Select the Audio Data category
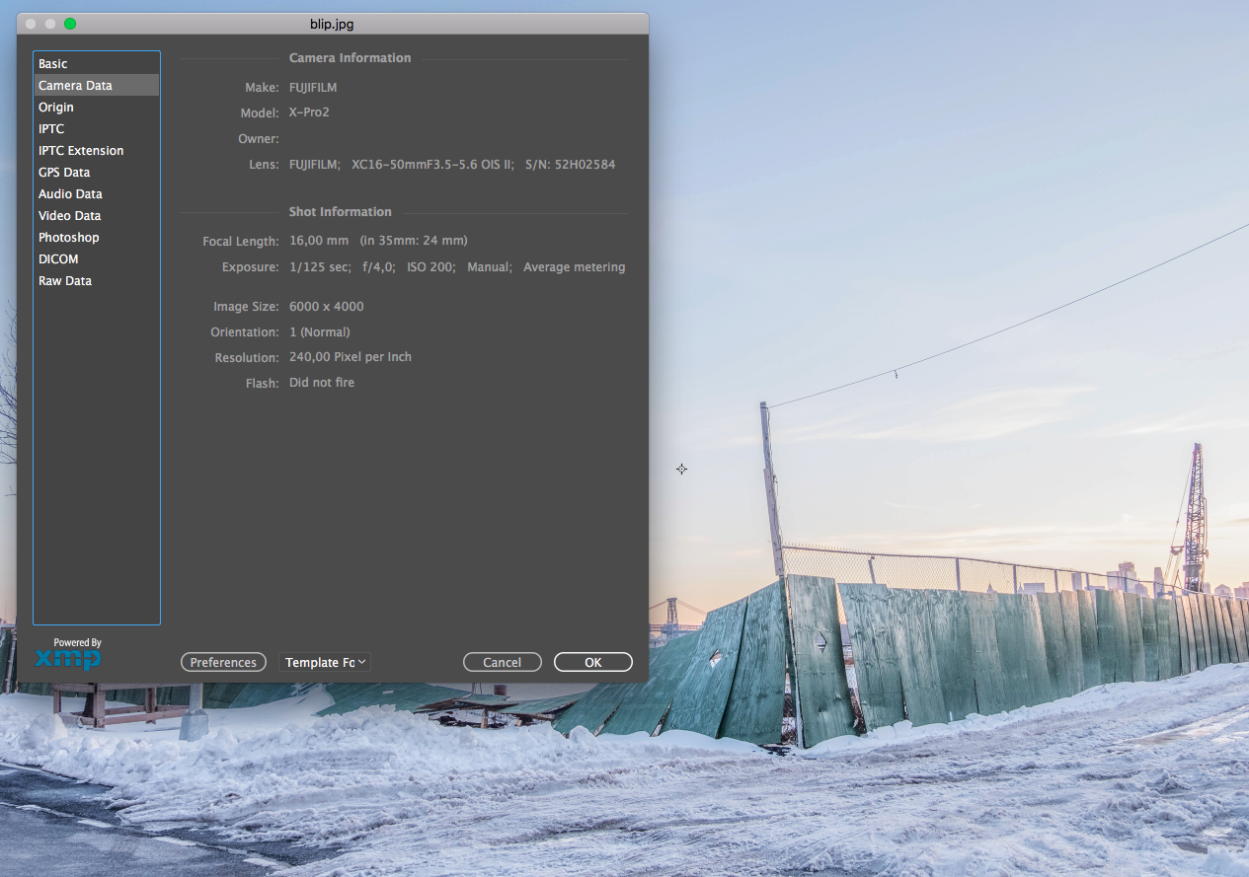This screenshot has width=1249, height=877. click(69, 193)
